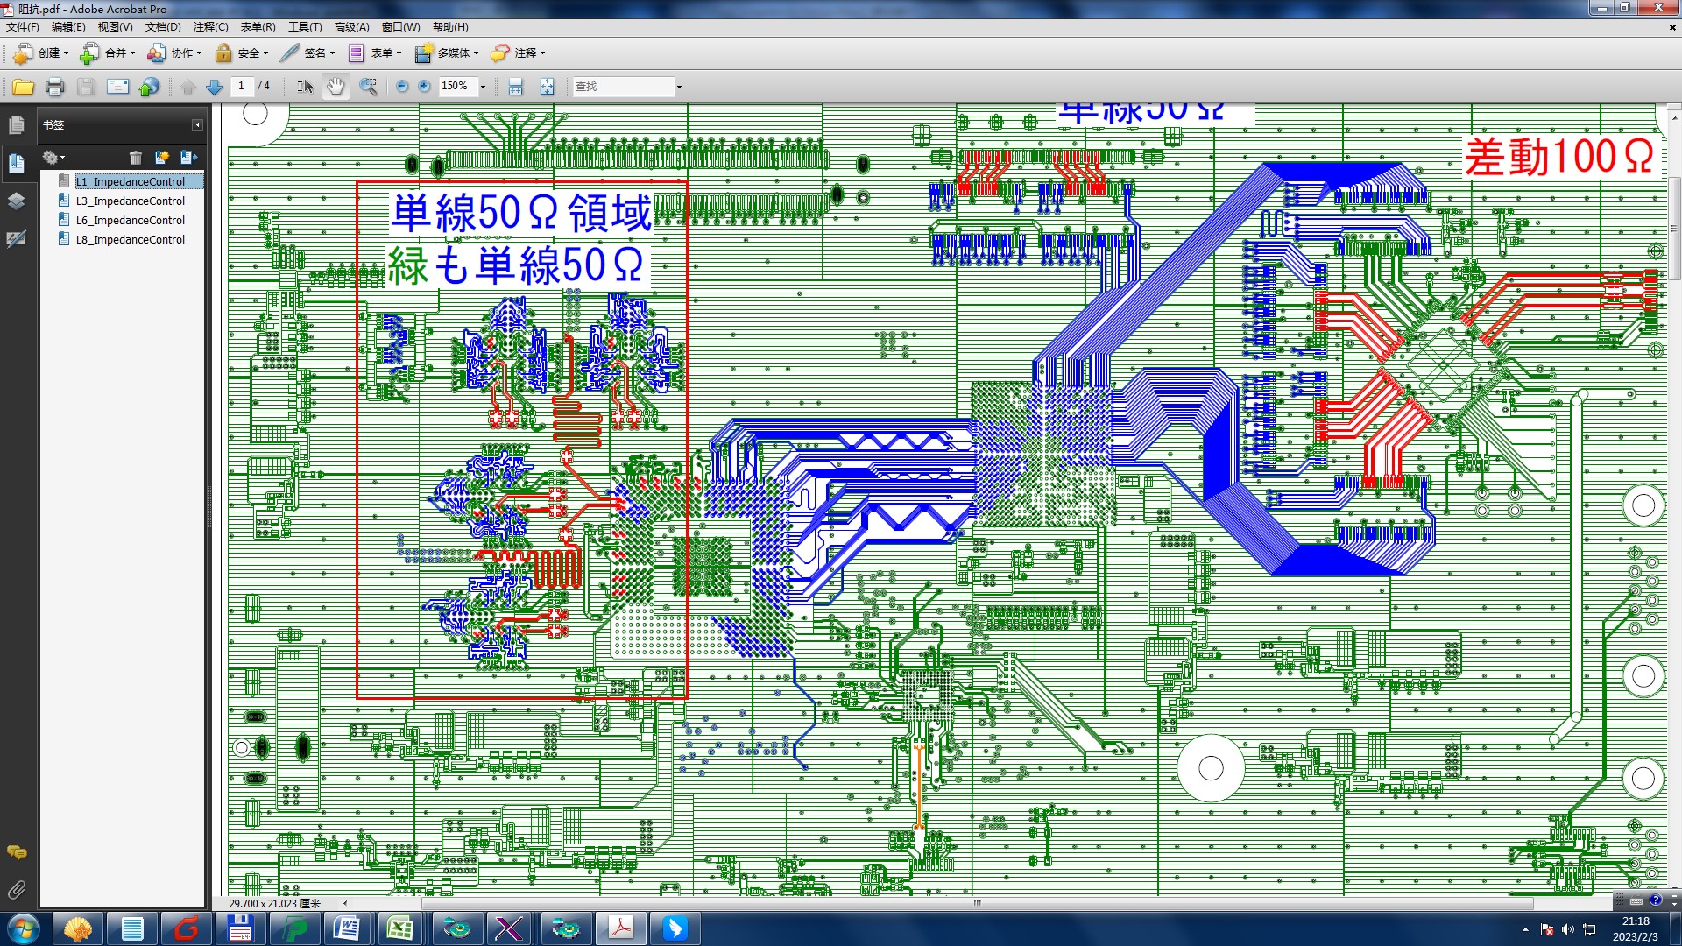Click the fit width scrolling icon

[x=516, y=86]
